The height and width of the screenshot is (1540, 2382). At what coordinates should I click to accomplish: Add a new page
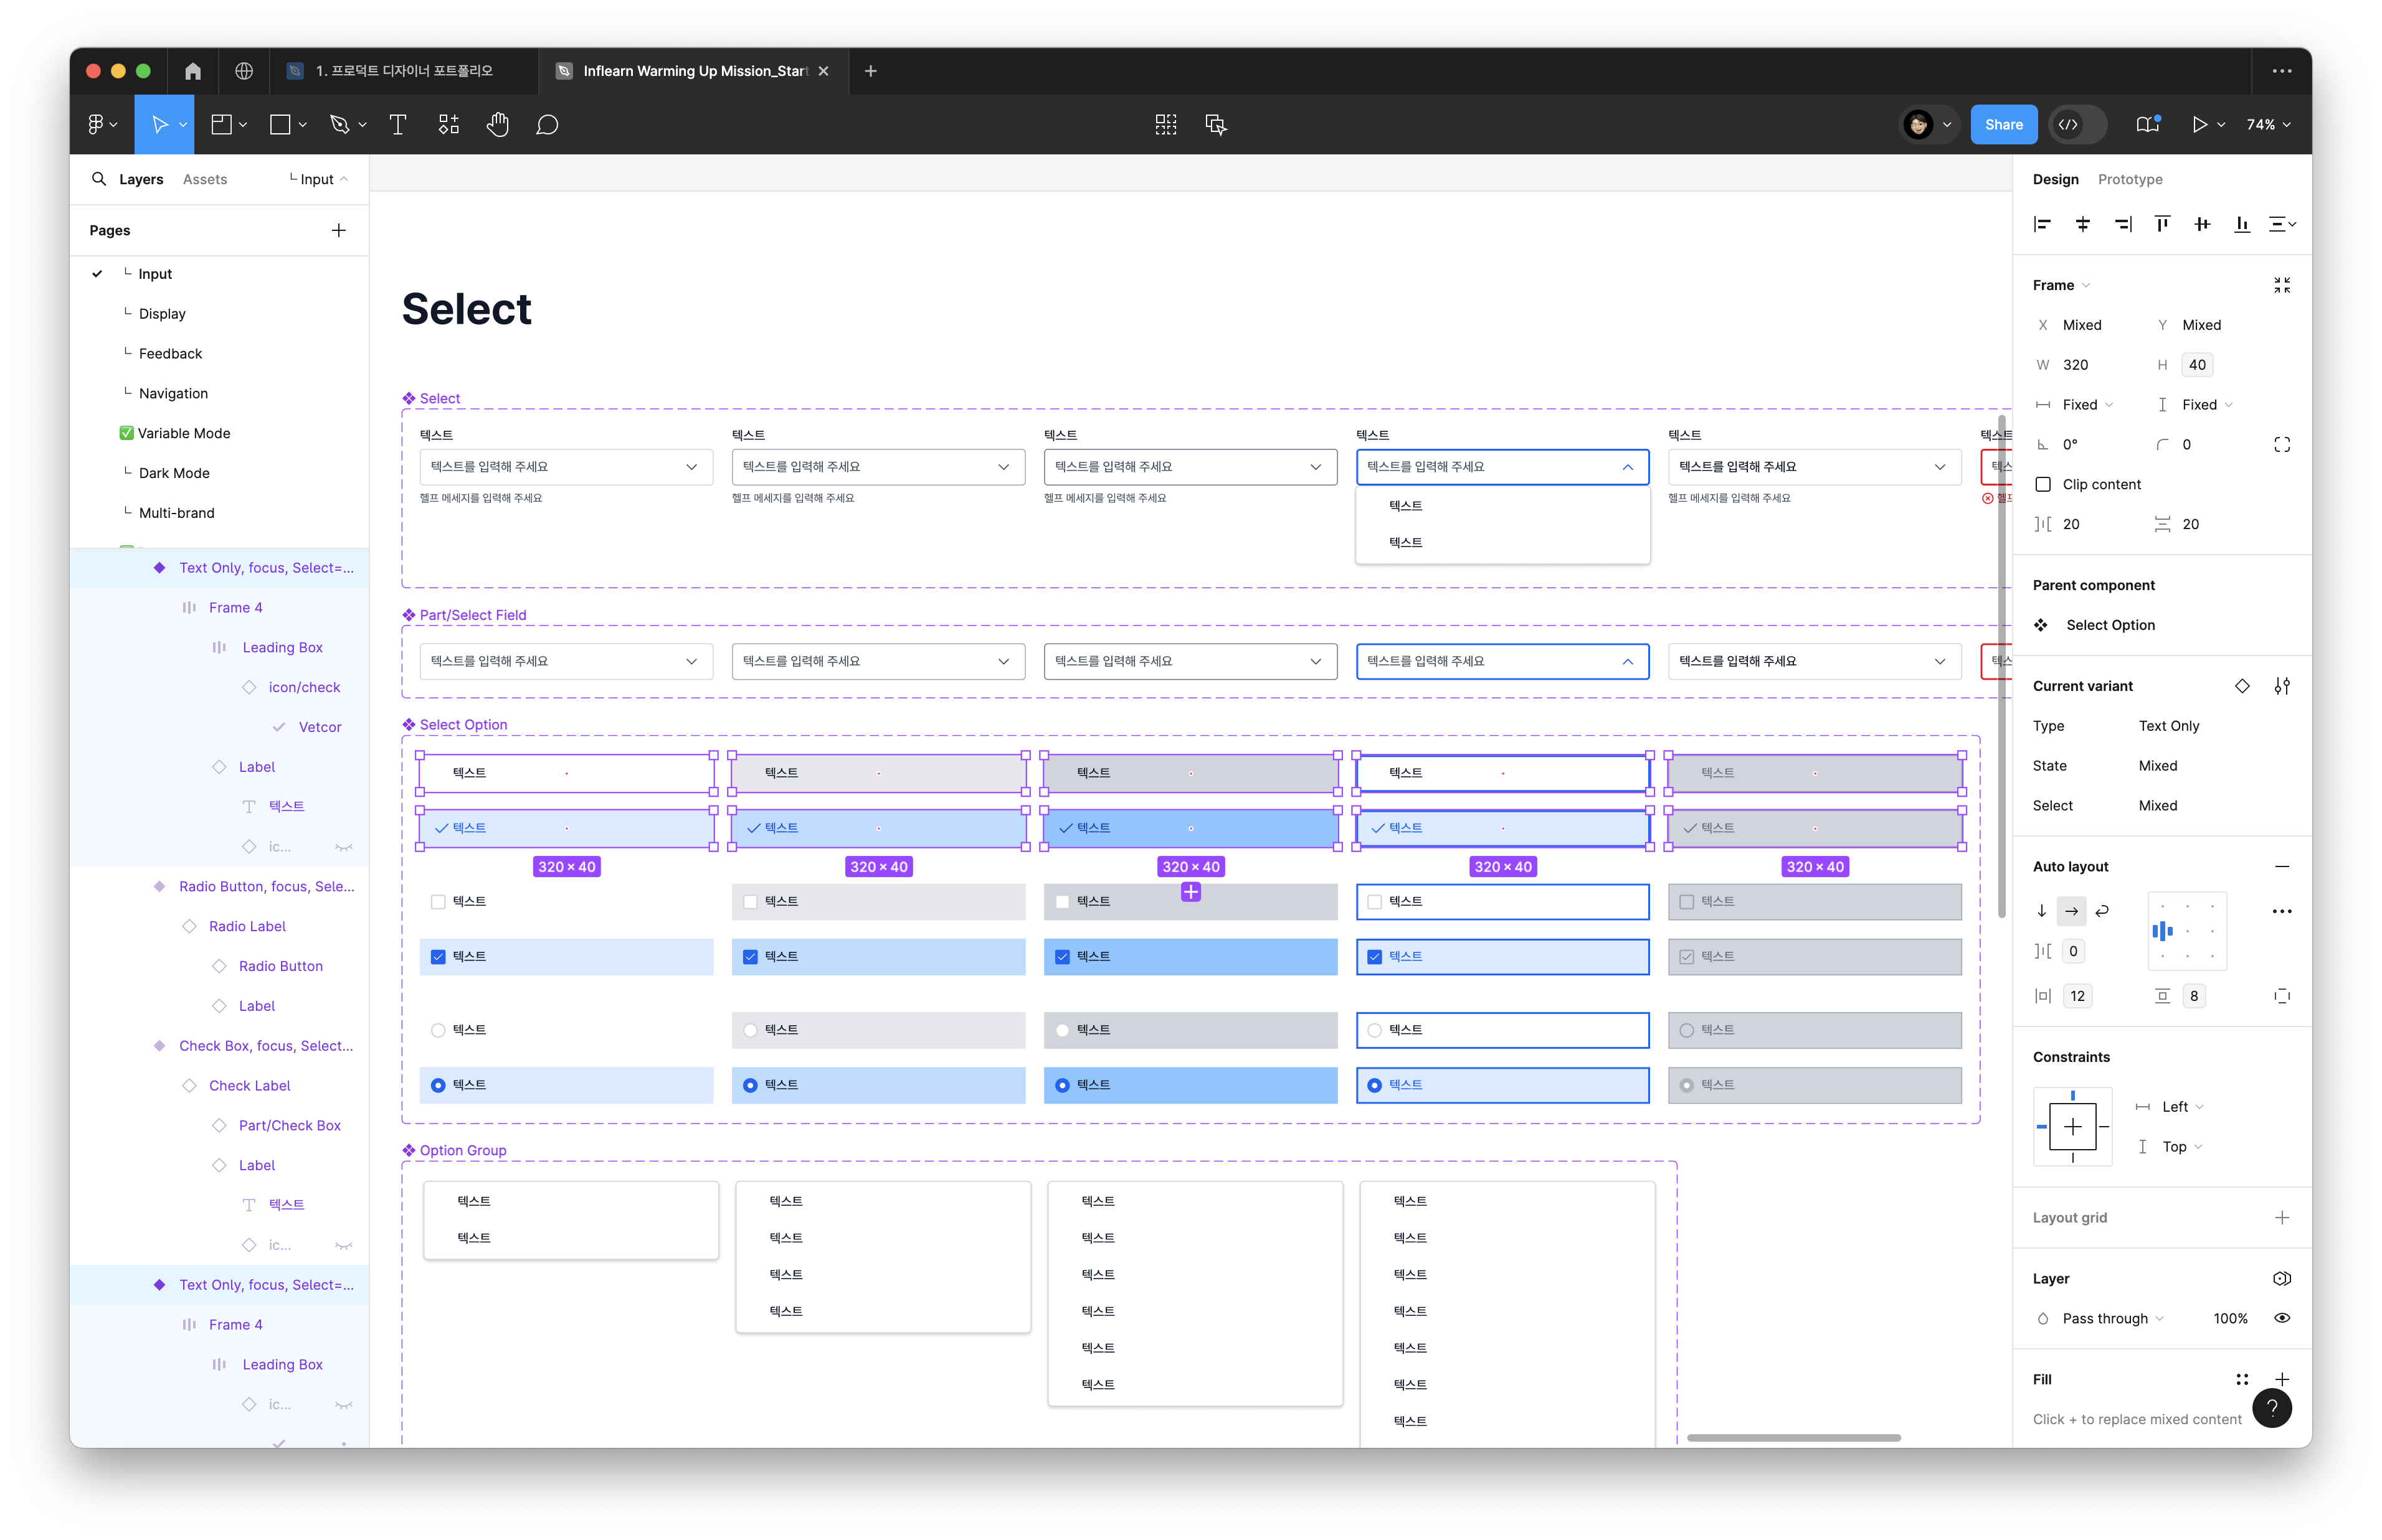[x=339, y=230]
